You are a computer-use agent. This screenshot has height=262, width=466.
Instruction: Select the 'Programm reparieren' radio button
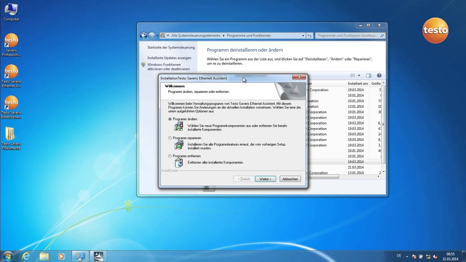tap(170, 138)
